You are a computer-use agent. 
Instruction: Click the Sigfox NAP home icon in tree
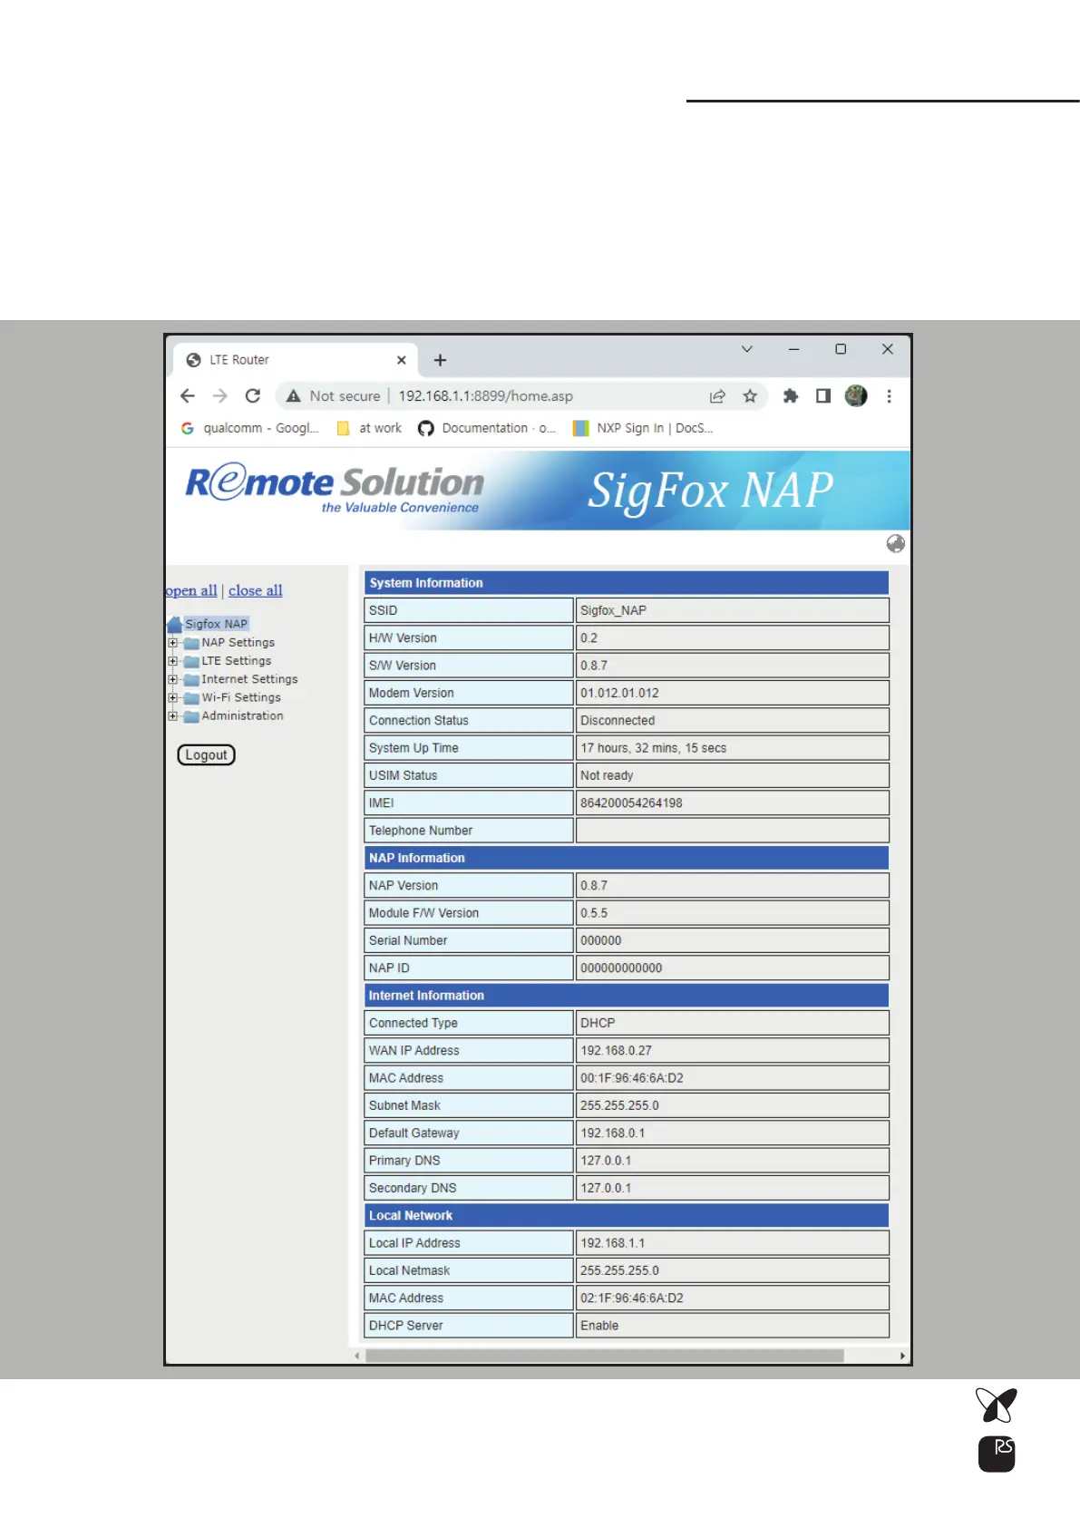(174, 624)
